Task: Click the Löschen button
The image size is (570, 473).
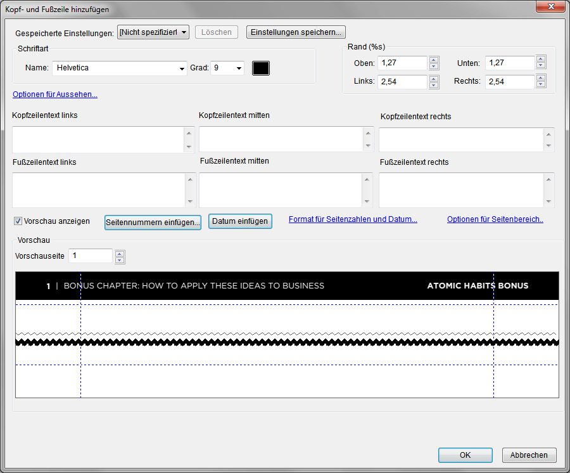Action: (217, 32)
